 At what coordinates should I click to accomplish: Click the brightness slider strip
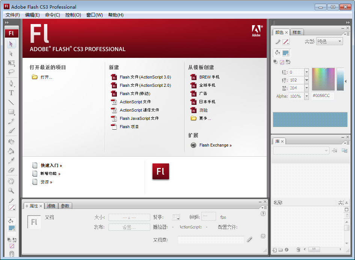click(x=340, y=79)
